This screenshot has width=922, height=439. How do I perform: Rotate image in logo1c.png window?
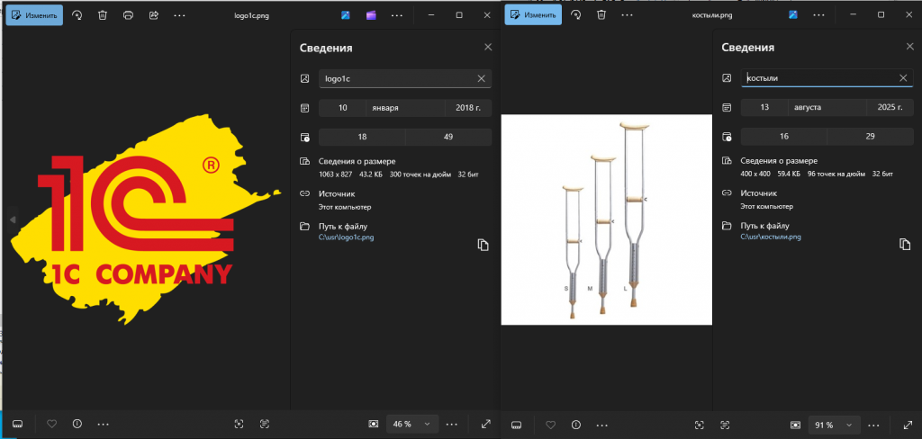click(x=77, y=15)
